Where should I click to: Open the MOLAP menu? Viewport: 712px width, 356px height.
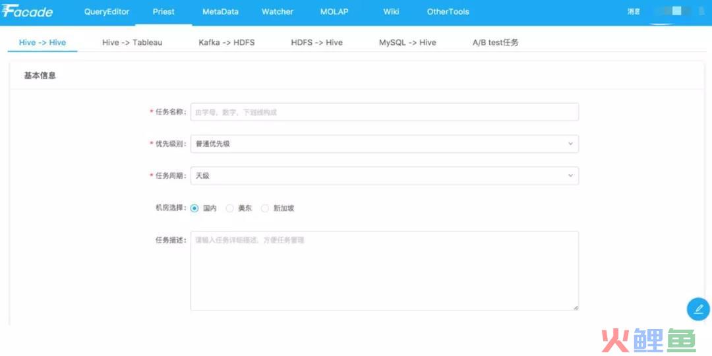(334, 12)
